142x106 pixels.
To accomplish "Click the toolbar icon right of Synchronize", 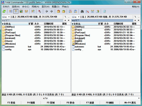I will coord(98,11).
